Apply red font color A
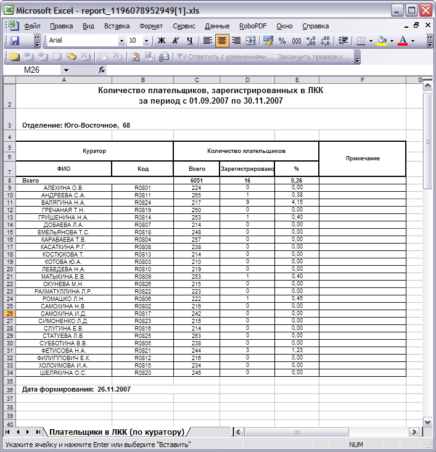436x452 pixels. pyautogui.click(x=403, y=41)
